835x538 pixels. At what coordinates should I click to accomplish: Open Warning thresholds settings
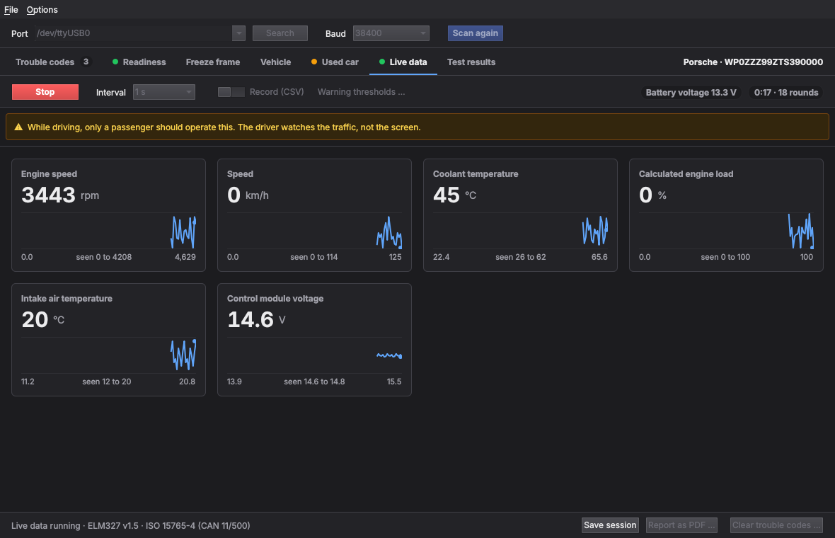[x=361, y=92]
